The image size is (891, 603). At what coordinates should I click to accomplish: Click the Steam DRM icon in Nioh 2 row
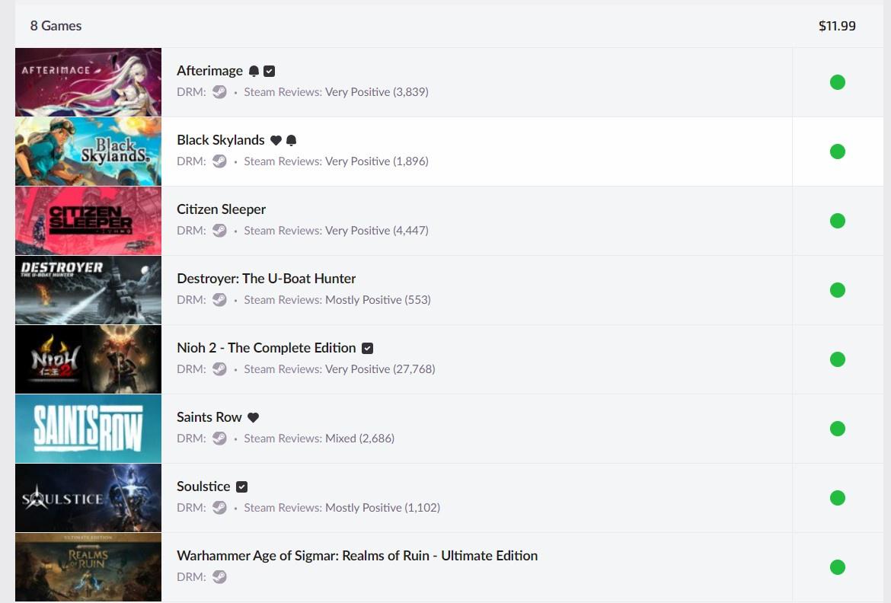point(219,369)
